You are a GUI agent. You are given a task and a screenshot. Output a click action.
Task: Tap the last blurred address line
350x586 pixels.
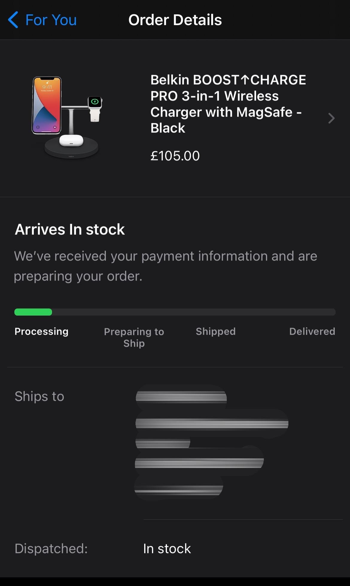pos(179,489)
